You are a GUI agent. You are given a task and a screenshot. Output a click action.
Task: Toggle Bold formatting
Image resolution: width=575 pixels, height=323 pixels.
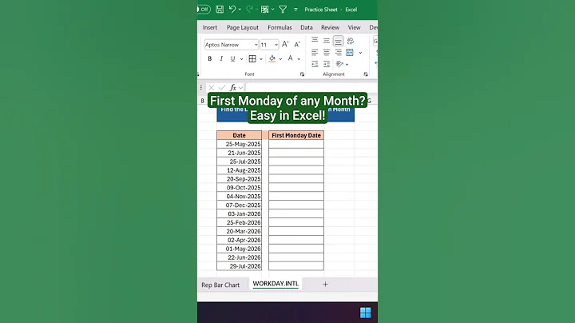point(210,58)
